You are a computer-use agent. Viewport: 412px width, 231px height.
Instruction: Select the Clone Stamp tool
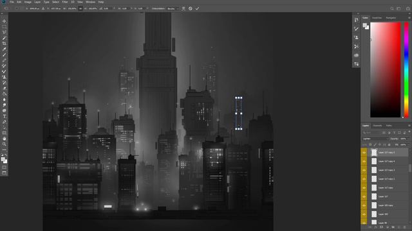click(x=5, y=77)
